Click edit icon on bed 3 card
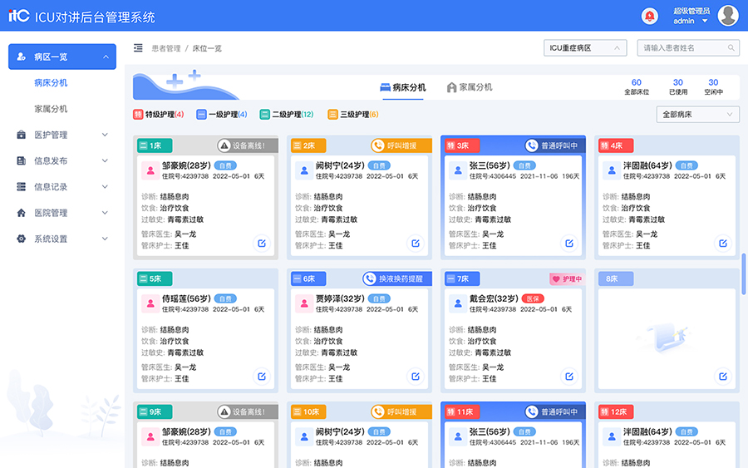Screen dimensions: 748x468 coord(569,244)
